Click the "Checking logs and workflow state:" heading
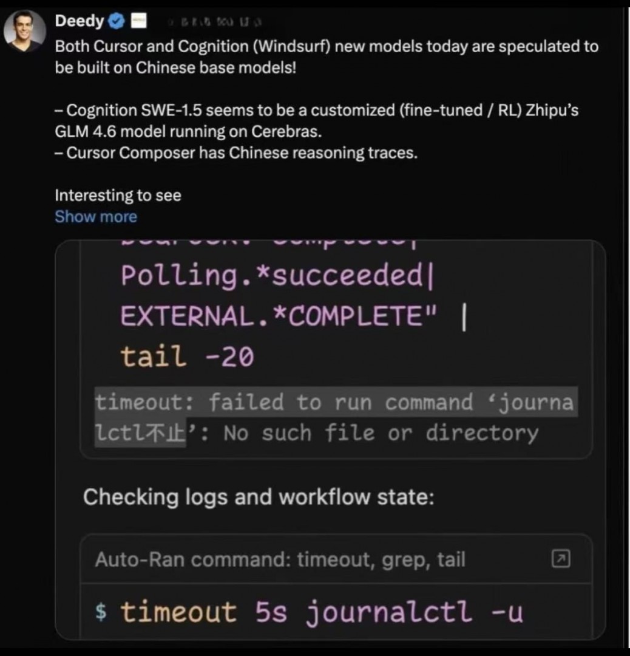This screenshot has height=656, width=630. click(x=259, y=497)
